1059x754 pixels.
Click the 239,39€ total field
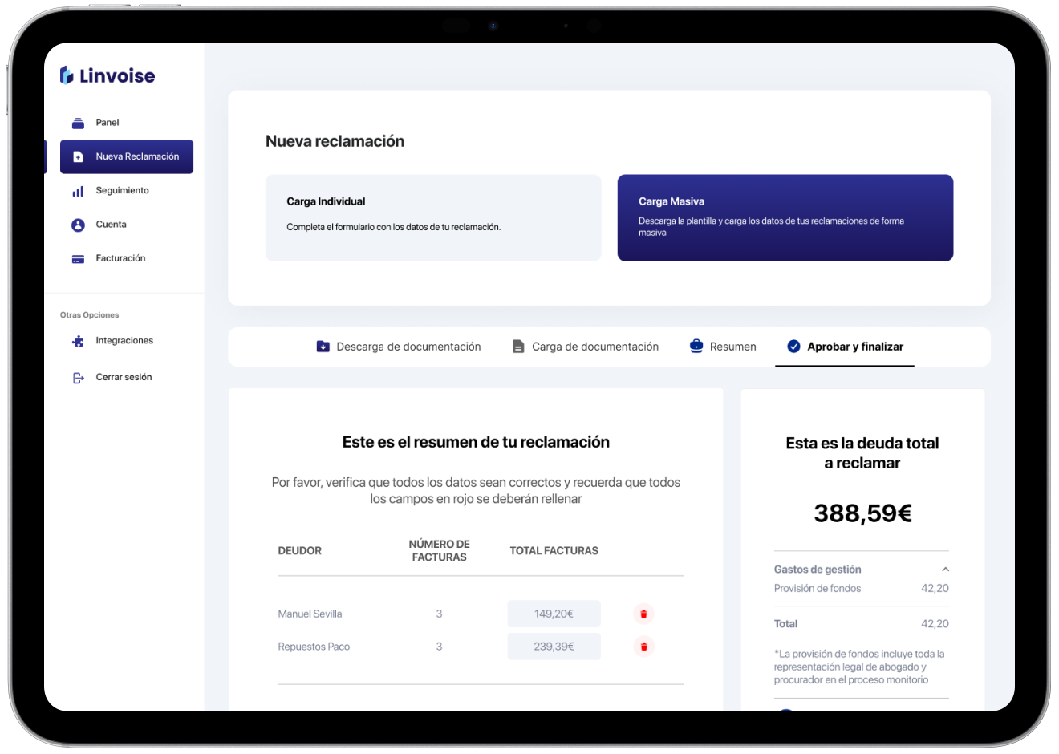click(554, 647)
